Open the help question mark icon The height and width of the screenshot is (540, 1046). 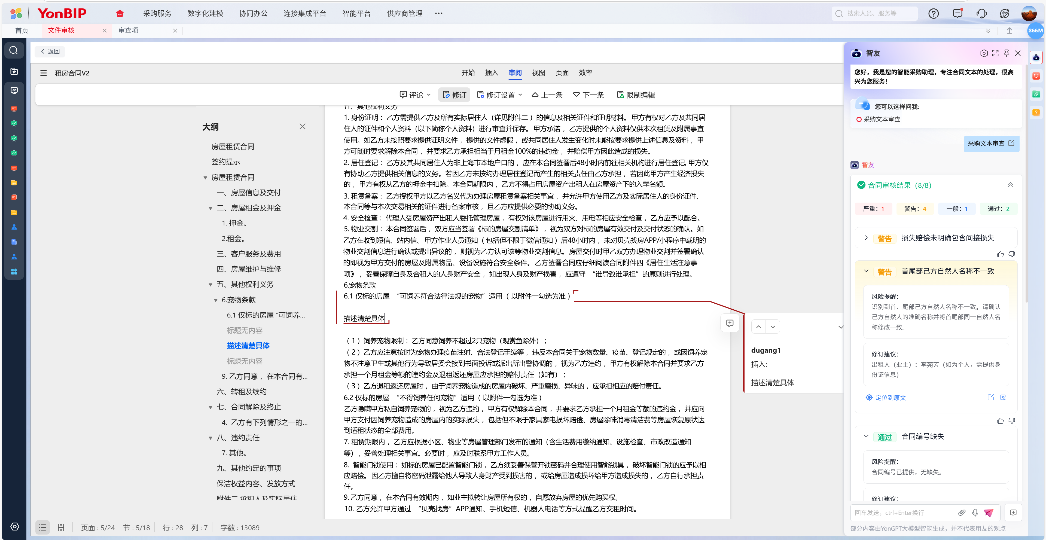click(934, 13)
